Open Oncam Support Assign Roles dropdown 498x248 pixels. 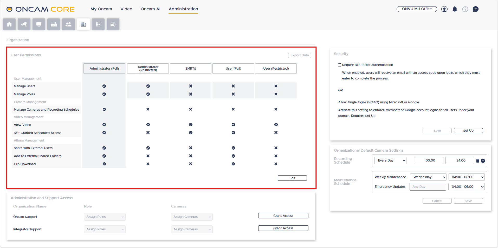click(x=105, y=217)
